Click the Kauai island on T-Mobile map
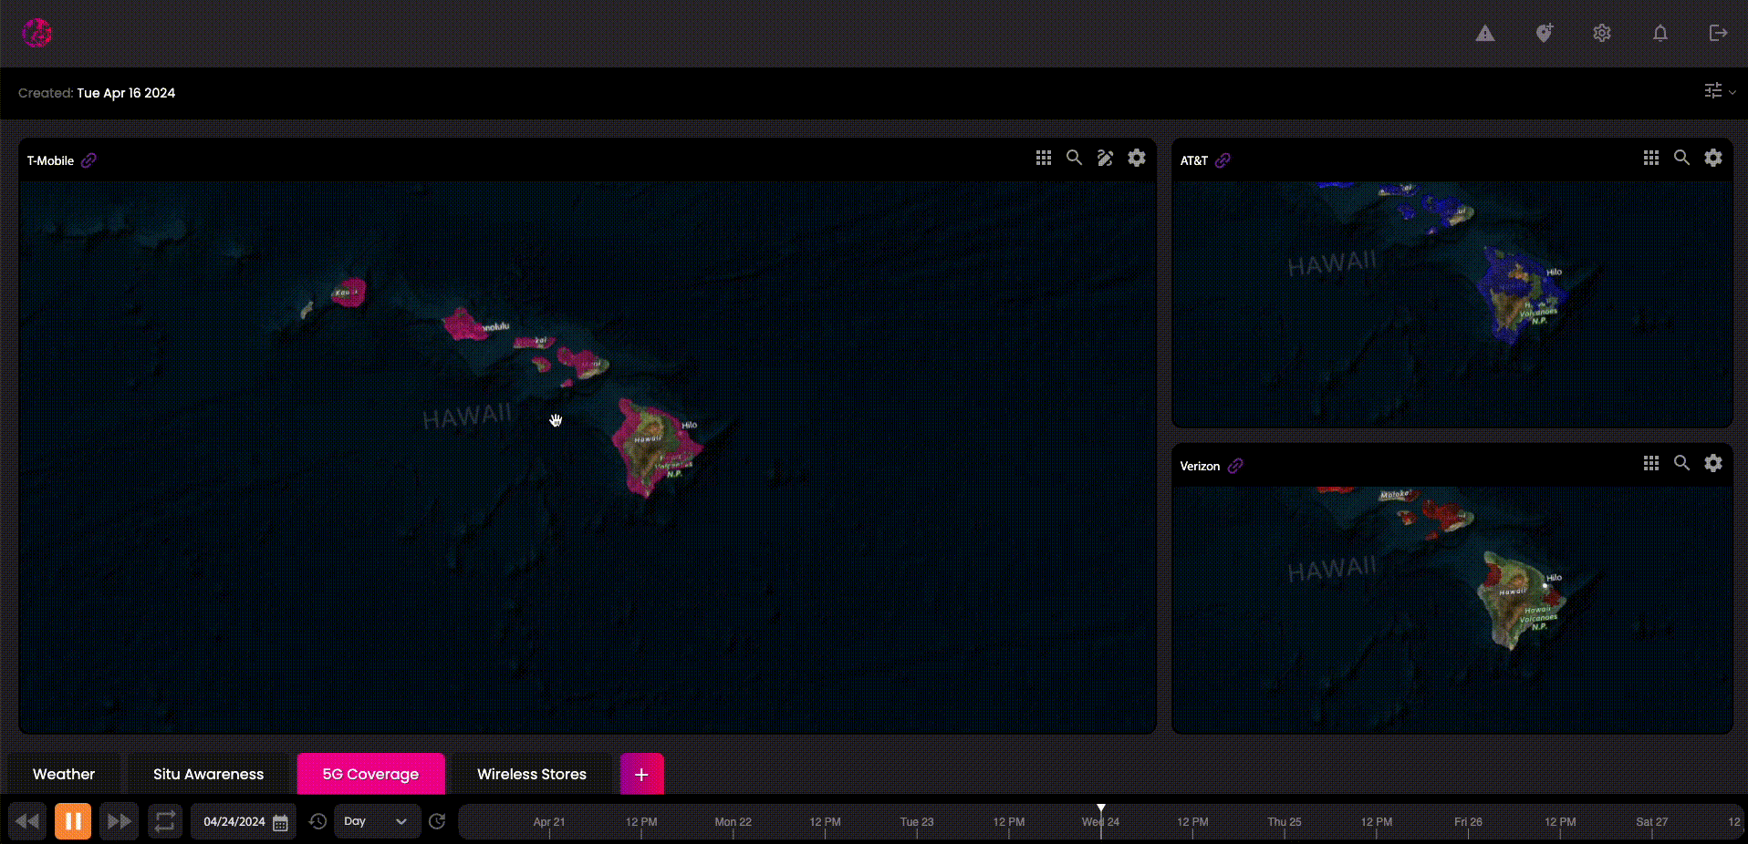The width and height of the screenshot is (1748, 844). (x=349, y=293)
